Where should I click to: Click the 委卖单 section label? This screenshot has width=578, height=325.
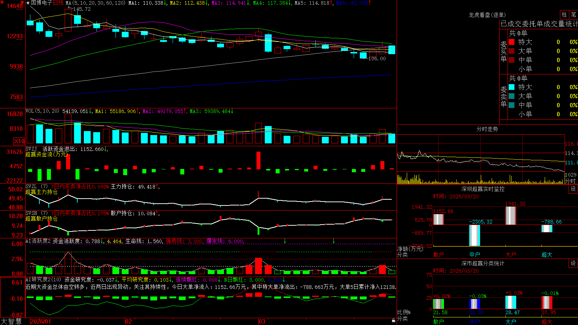click(504, 97)
